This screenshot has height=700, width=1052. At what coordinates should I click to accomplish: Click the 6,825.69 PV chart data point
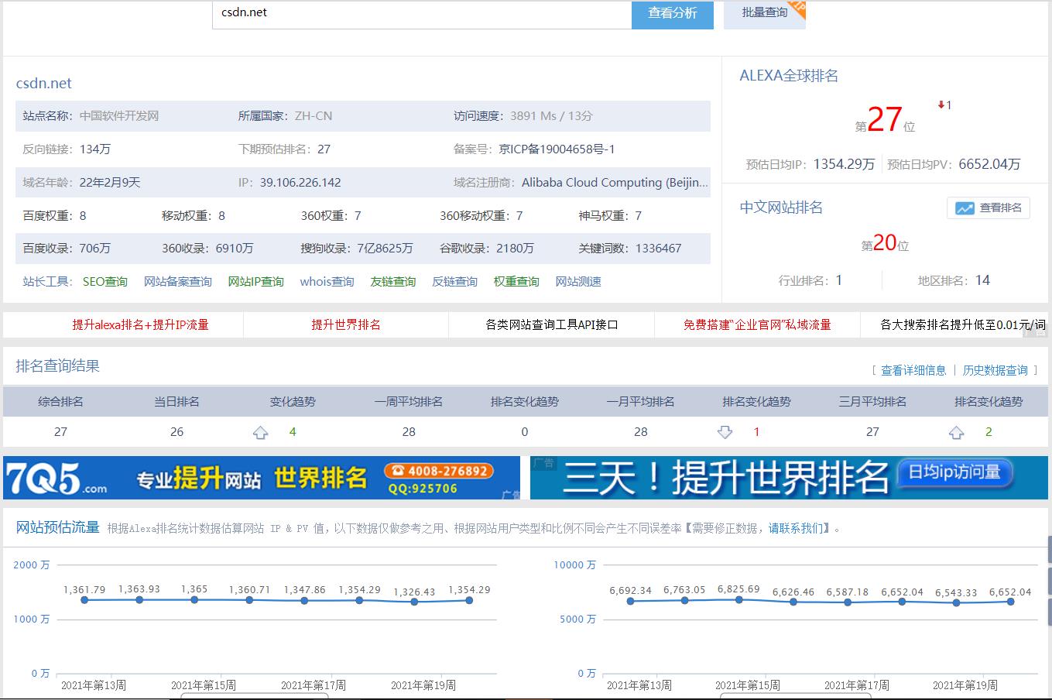pyautogui.click(x=738, y=599)
